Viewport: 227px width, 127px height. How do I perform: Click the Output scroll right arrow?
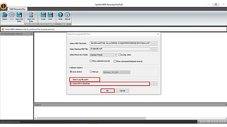[x=226, y=118]
